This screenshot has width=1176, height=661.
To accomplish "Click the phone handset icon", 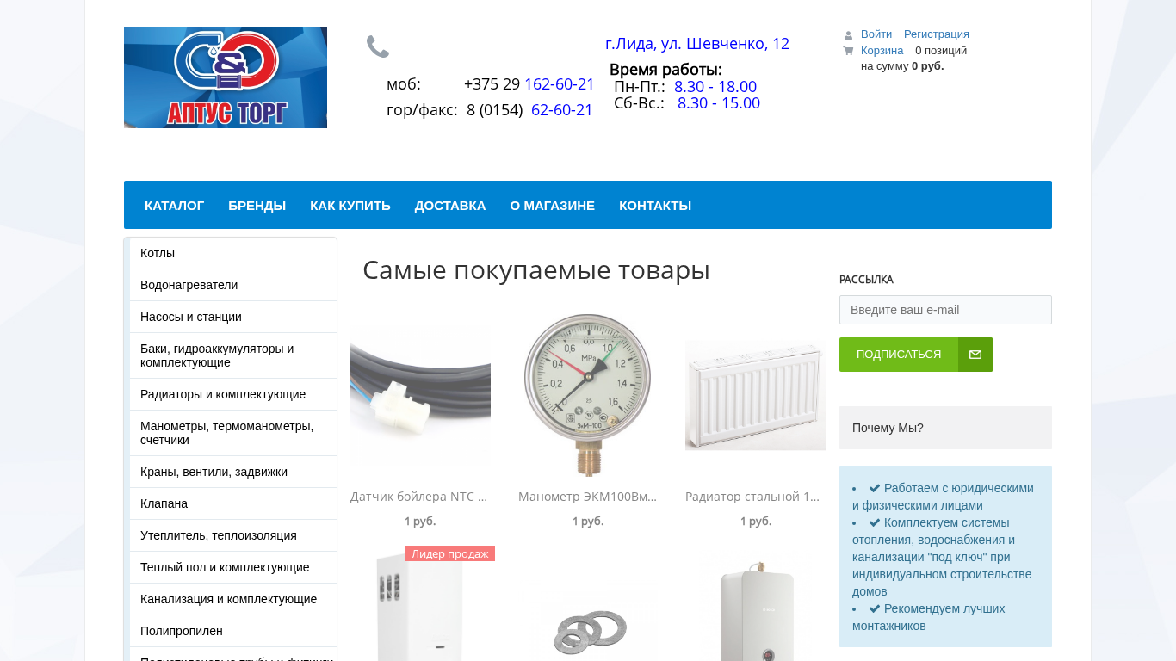I will pos(378,46).
